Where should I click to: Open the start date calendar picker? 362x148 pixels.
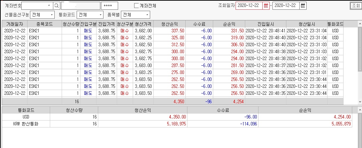click(x=266, y=6)
